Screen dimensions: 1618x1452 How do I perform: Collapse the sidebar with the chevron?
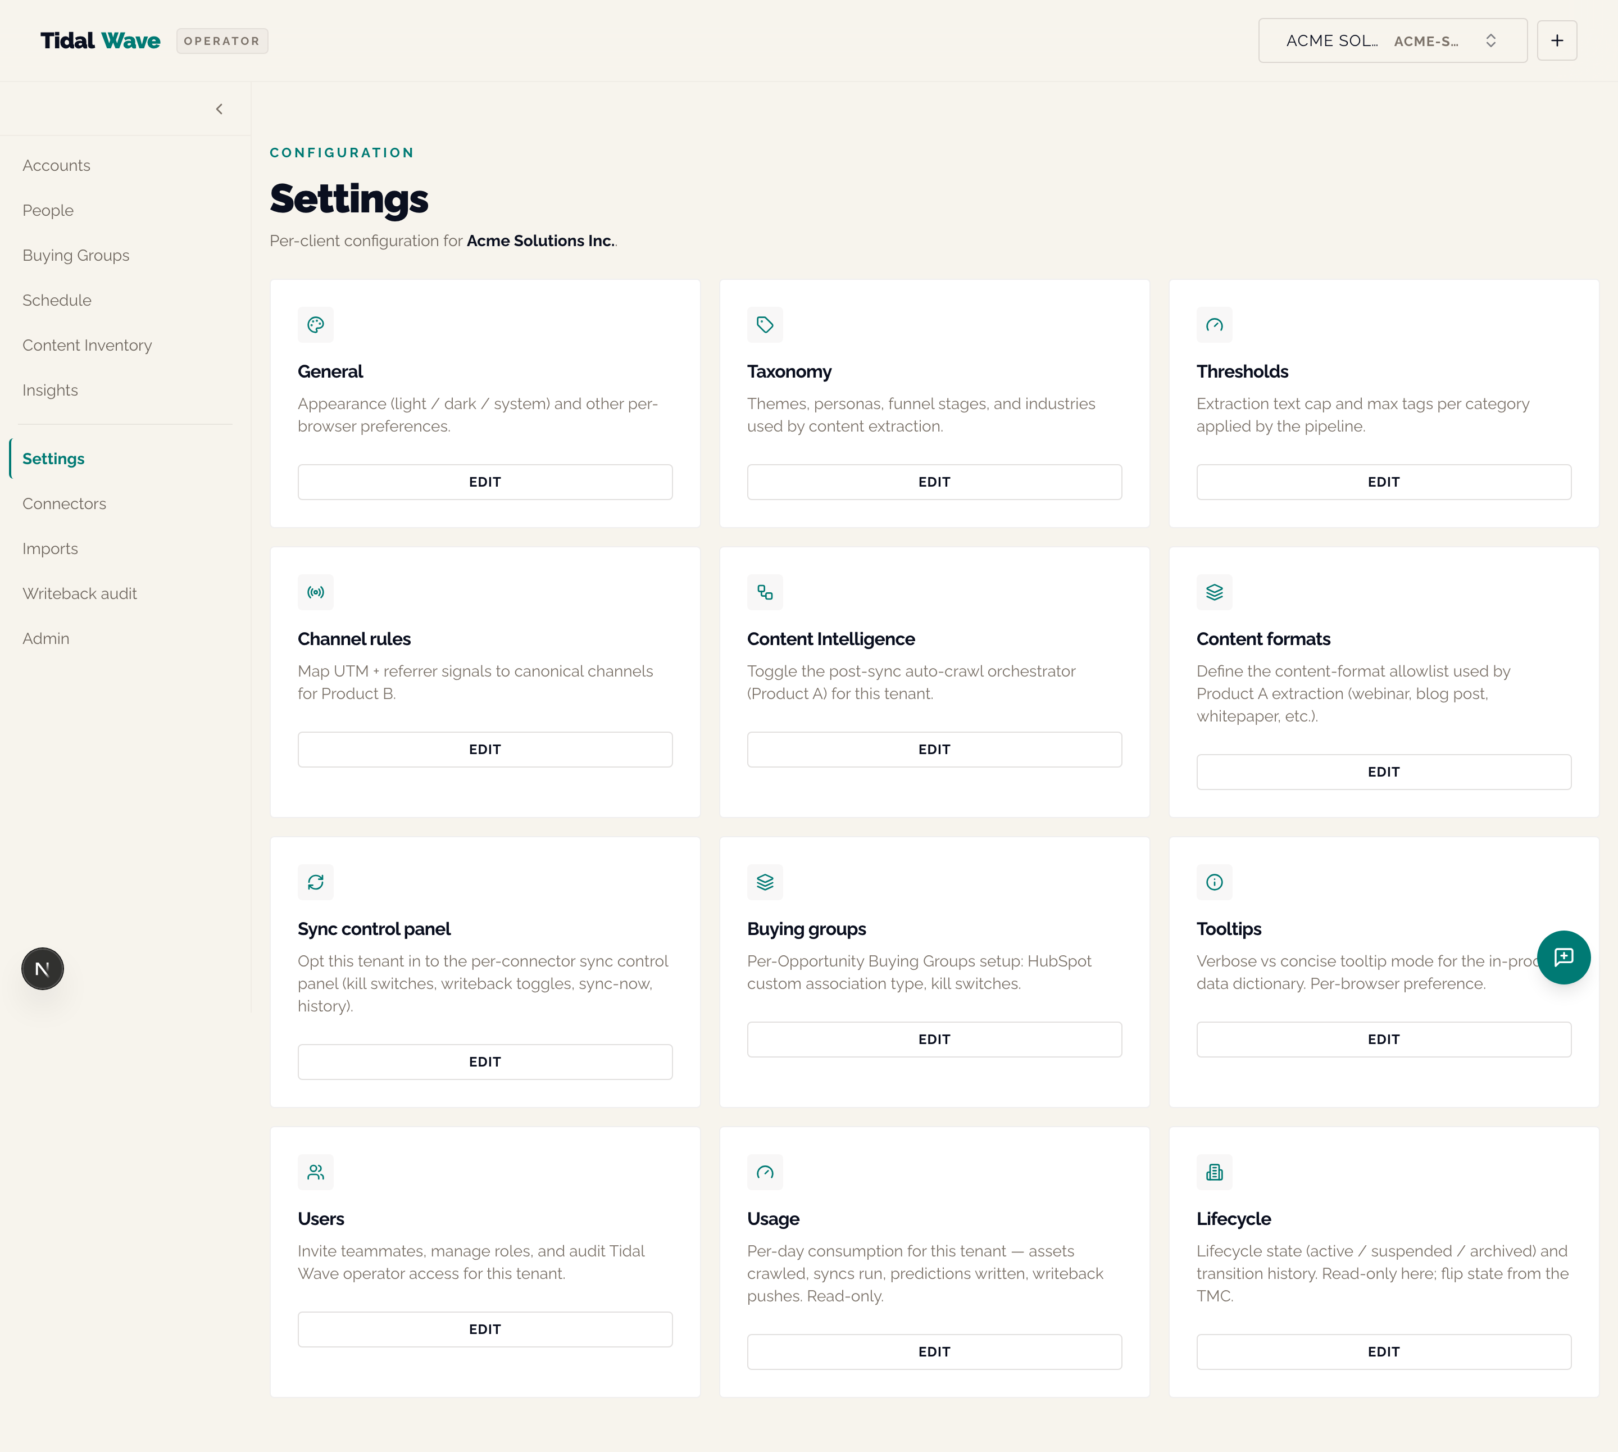pos(219,110)
